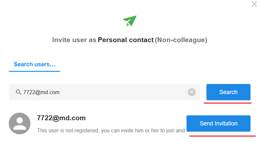Click the "Personal contact" heading text

(x=125, y=40)
